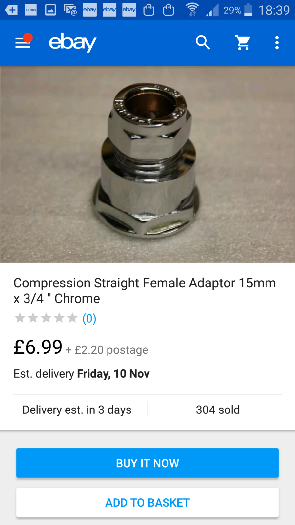Click the ADD TO BASKET button

pyautogui.click(x=147, y=502)
